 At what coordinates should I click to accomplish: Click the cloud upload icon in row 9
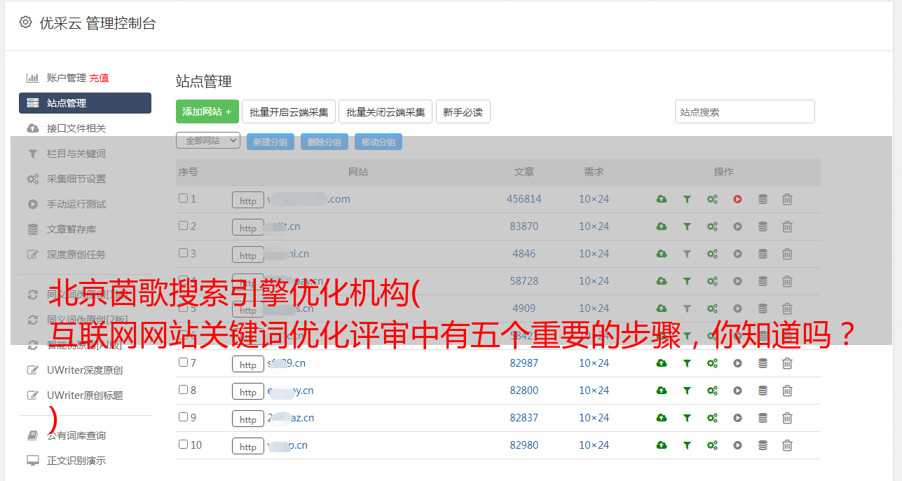(x=662, y=418)
